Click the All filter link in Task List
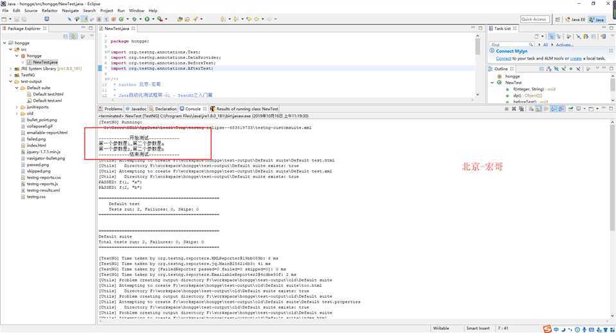This screenshot has width=616, height=333. pyautogui.click(x=545, y=45)
